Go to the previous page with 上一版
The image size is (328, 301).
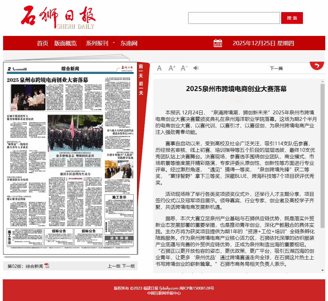click(x=114, y=266)
